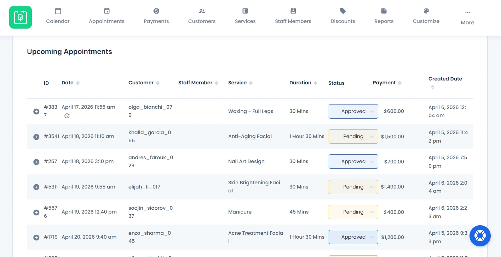
Task: Click the Customize palette icon
Action: 426,11
